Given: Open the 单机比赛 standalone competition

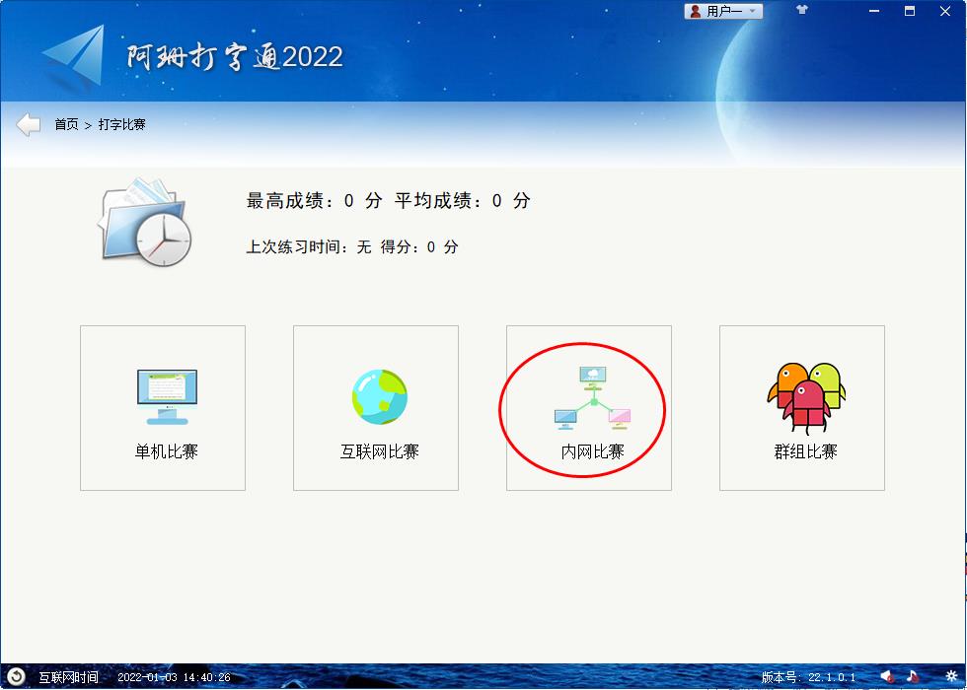Looking at the screenshot, I should pos(163,408).
